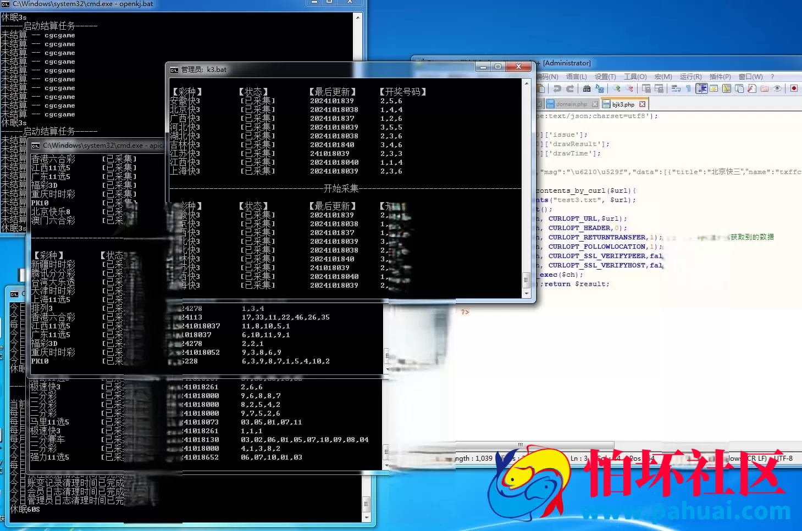
Task: Open the 插件(P) menu
Action: [x=720, y=77]
